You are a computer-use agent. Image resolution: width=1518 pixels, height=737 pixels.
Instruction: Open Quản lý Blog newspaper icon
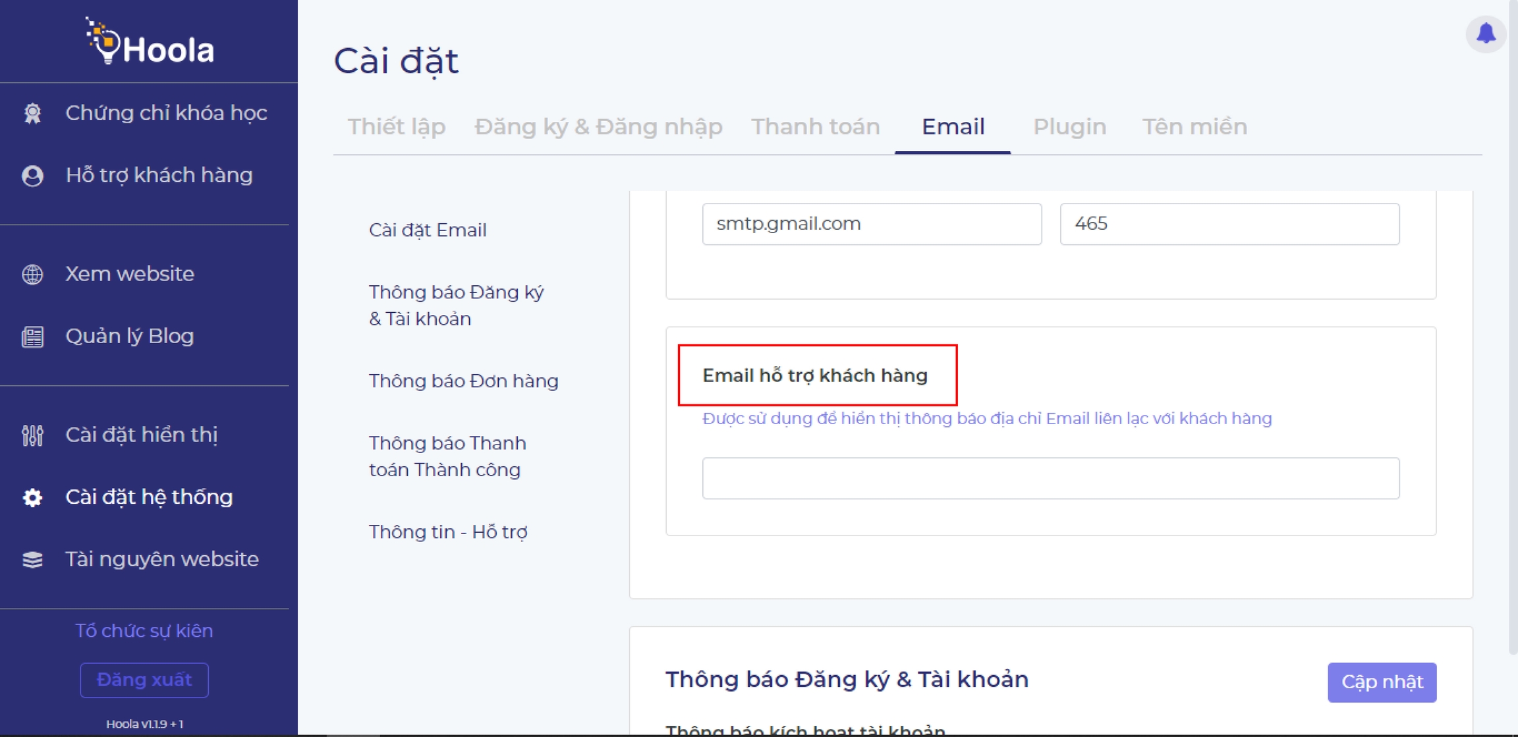tap(32, 337)
